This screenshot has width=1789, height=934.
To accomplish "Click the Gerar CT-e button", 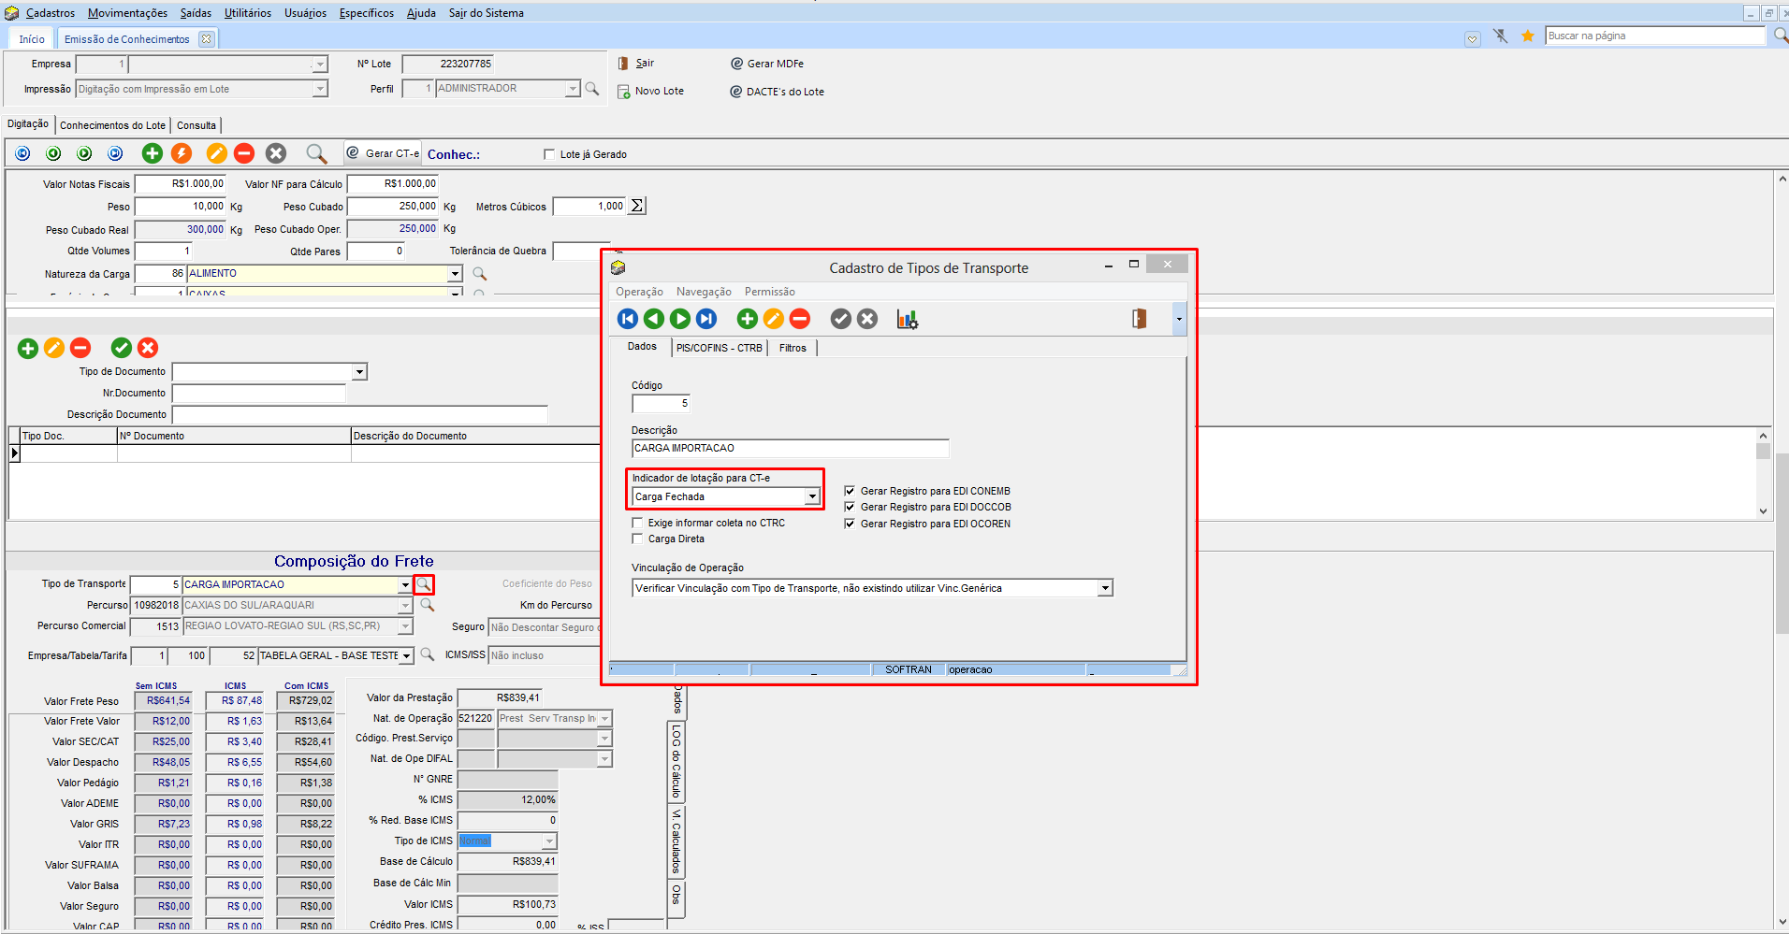I will 384,153.
